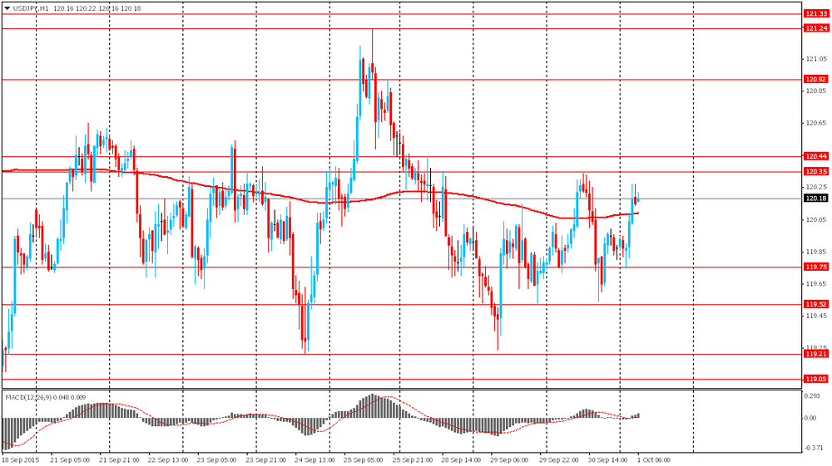Click the USDJPY,H1 chart title text
The height and width of the screenshot is (466, 832).
(31, 8)
